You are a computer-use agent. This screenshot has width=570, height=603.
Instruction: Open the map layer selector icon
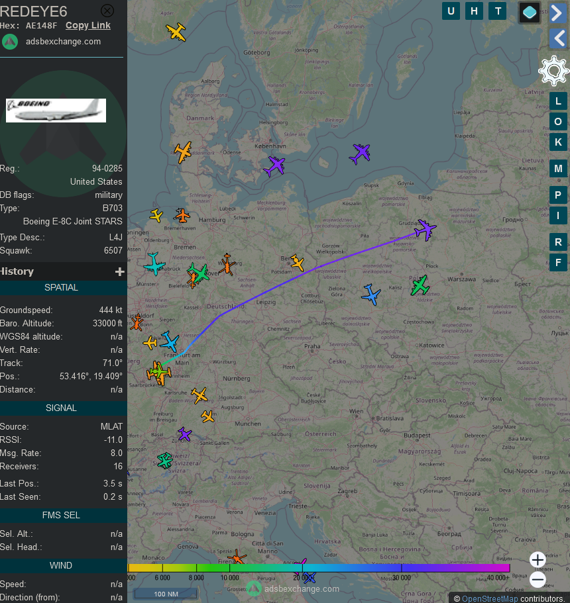click(530, 13)
